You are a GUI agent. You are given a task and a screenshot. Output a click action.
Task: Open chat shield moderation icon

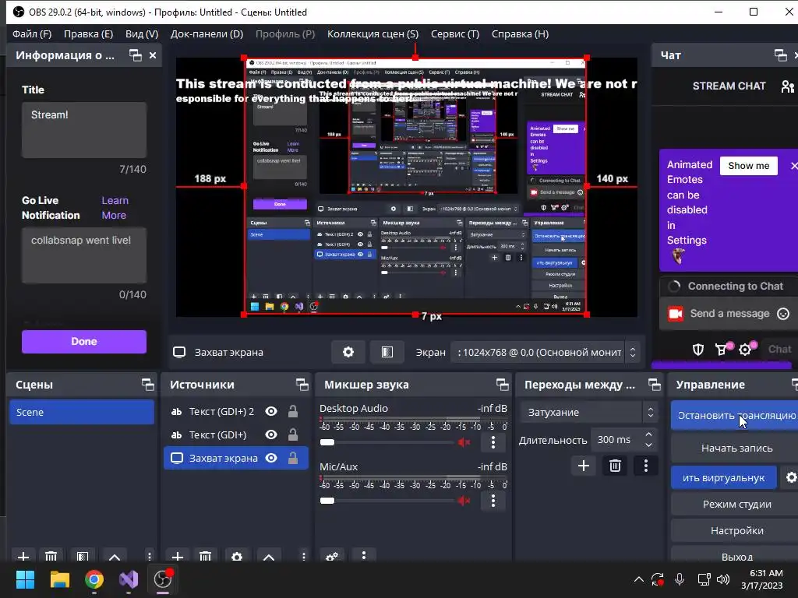[697, 350]
